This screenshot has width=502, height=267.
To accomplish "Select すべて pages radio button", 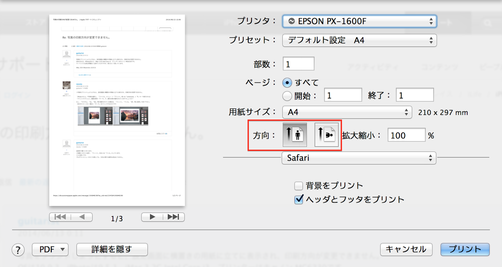I will click(287, 83).
